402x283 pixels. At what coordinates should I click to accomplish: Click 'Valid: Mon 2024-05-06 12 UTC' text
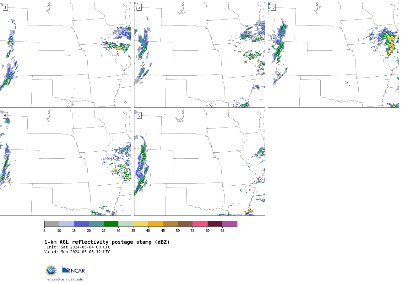(x=77, y=252)
